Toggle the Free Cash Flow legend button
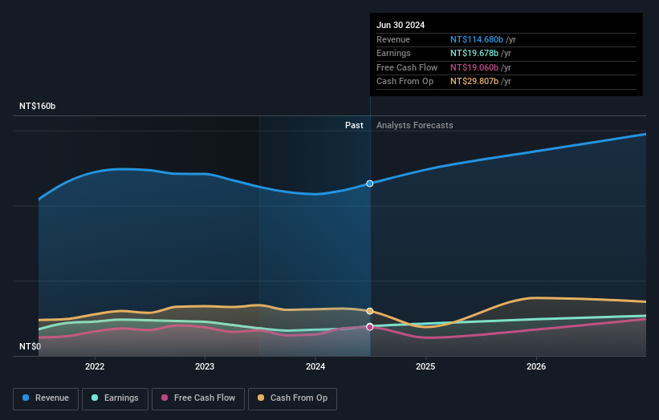 (198, 398)
